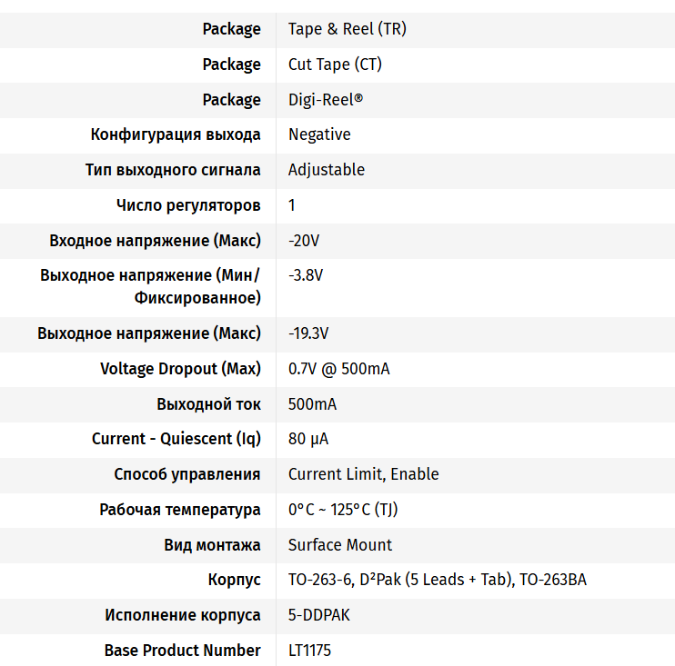Click the Выходной ток label
The width and height of the screenshot is (675, 666).
(208, 404)
